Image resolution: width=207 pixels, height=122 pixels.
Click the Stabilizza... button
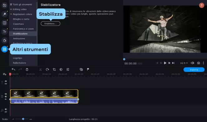pos(51,23)
